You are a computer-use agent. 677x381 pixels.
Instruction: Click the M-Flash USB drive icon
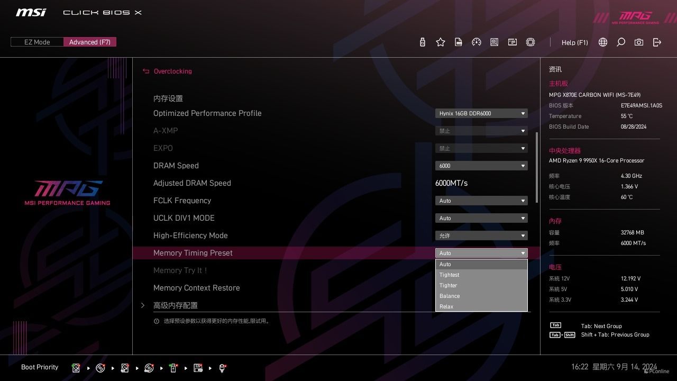pyautogui.click(x=423, y=42)
